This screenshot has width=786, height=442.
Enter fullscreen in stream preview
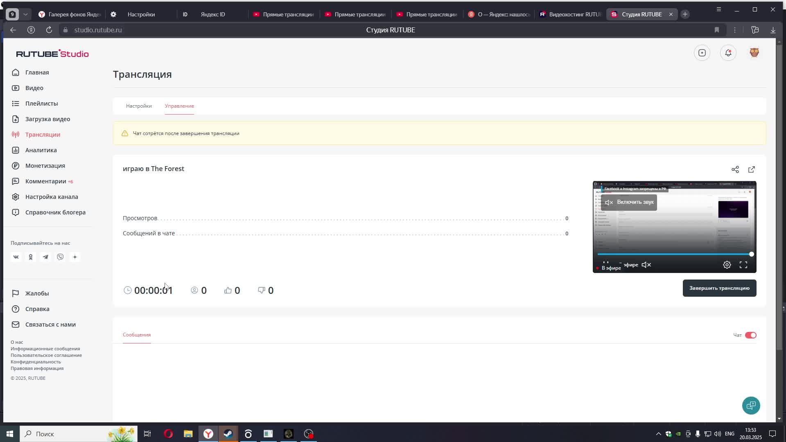[x=743, y=265]
